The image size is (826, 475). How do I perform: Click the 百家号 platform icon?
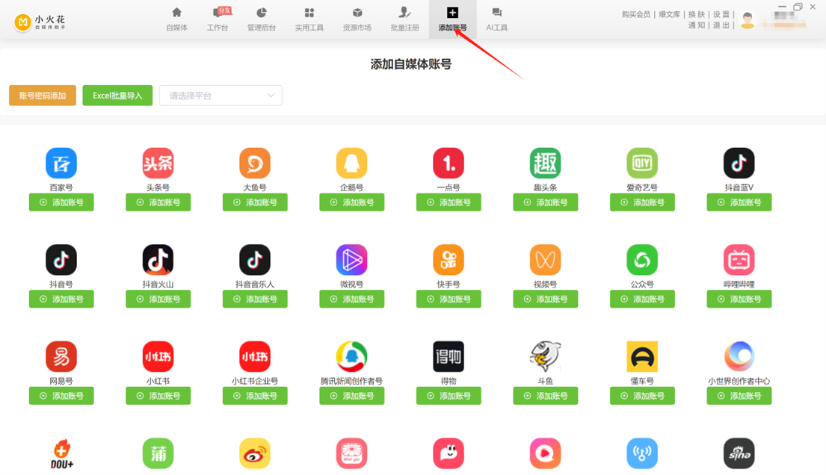tap(61, 164)
